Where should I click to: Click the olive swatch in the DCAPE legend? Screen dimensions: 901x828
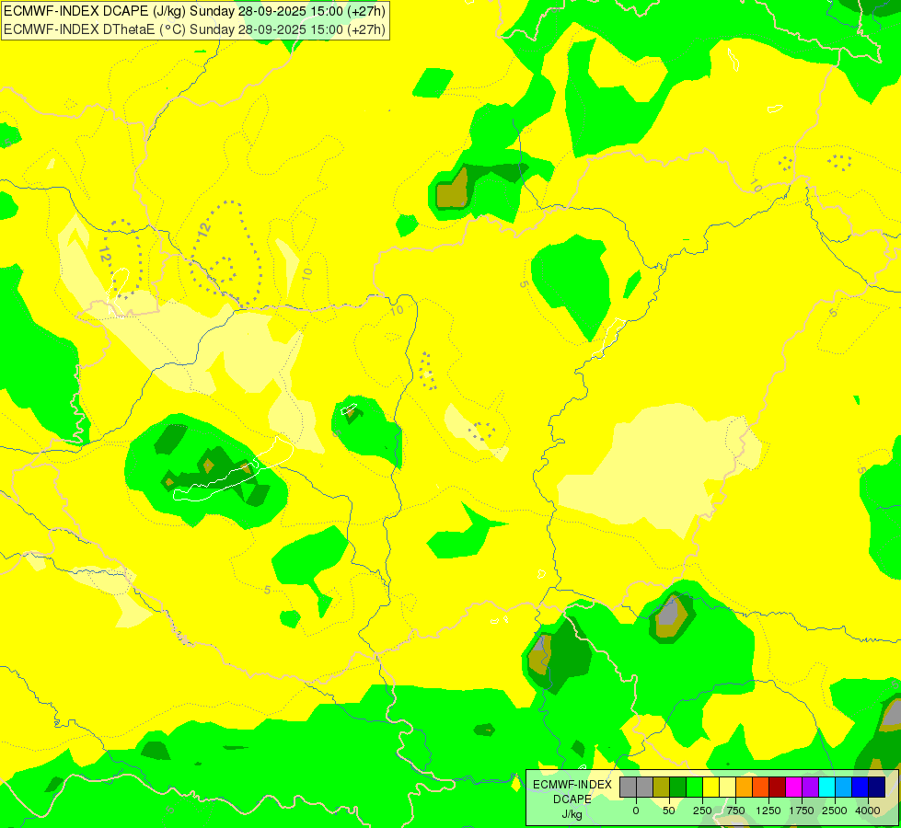point(662,787)
